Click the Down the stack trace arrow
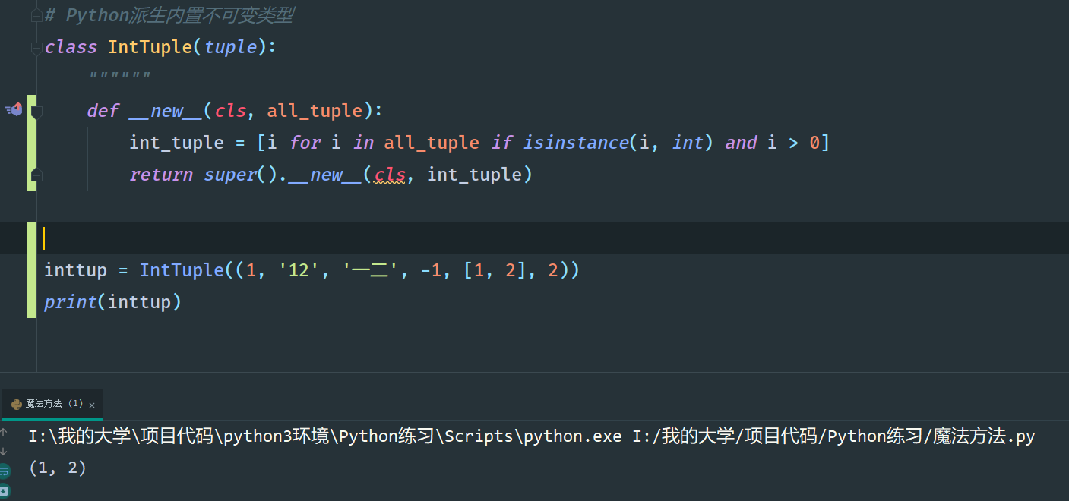 (x=4, y=451)
